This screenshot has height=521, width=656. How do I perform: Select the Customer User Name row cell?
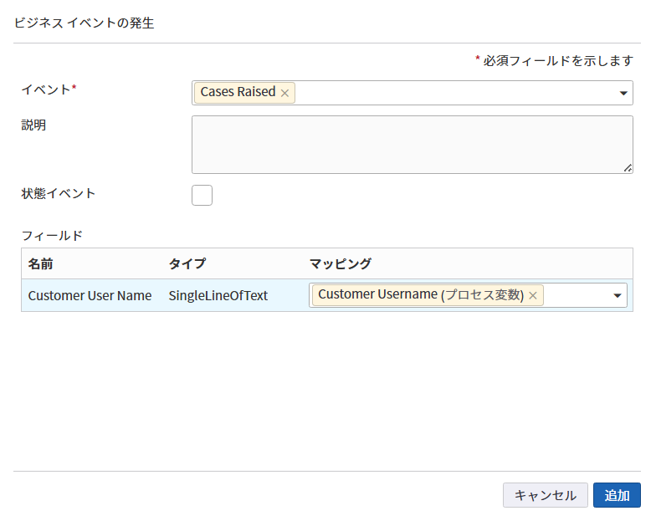coord(90,295)
